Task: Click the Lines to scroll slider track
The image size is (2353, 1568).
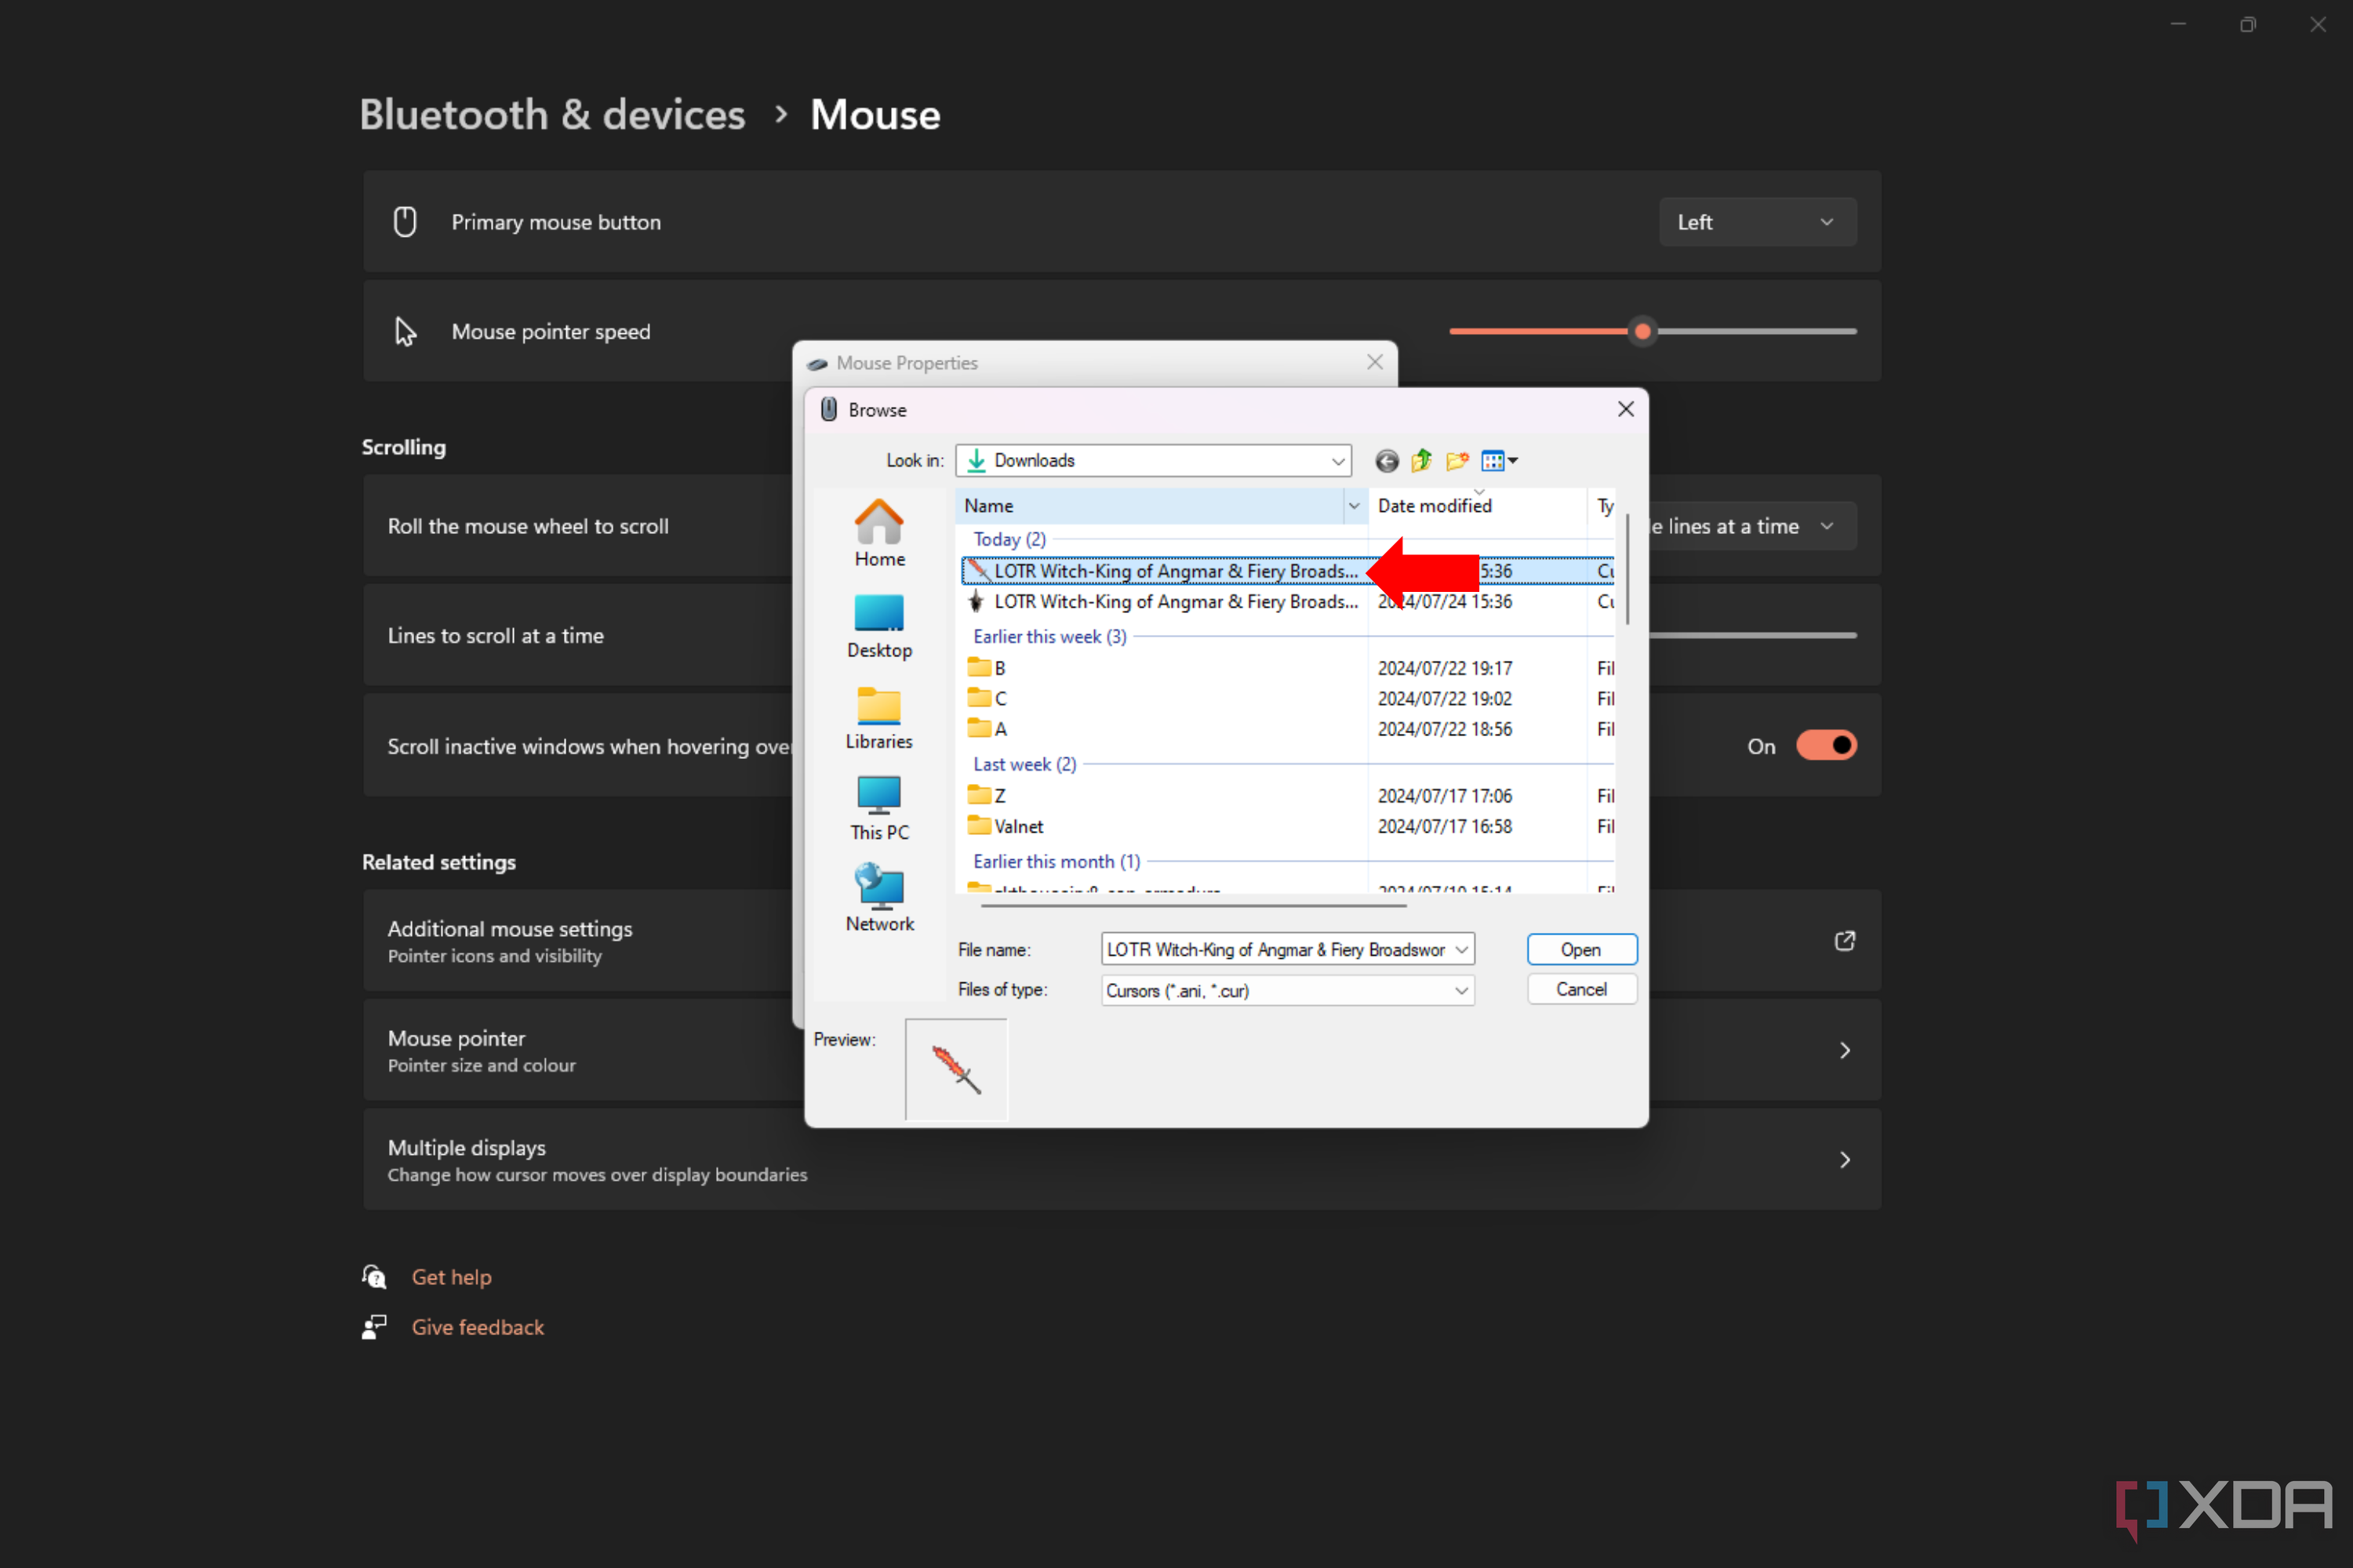Action: click(1753, 635)
